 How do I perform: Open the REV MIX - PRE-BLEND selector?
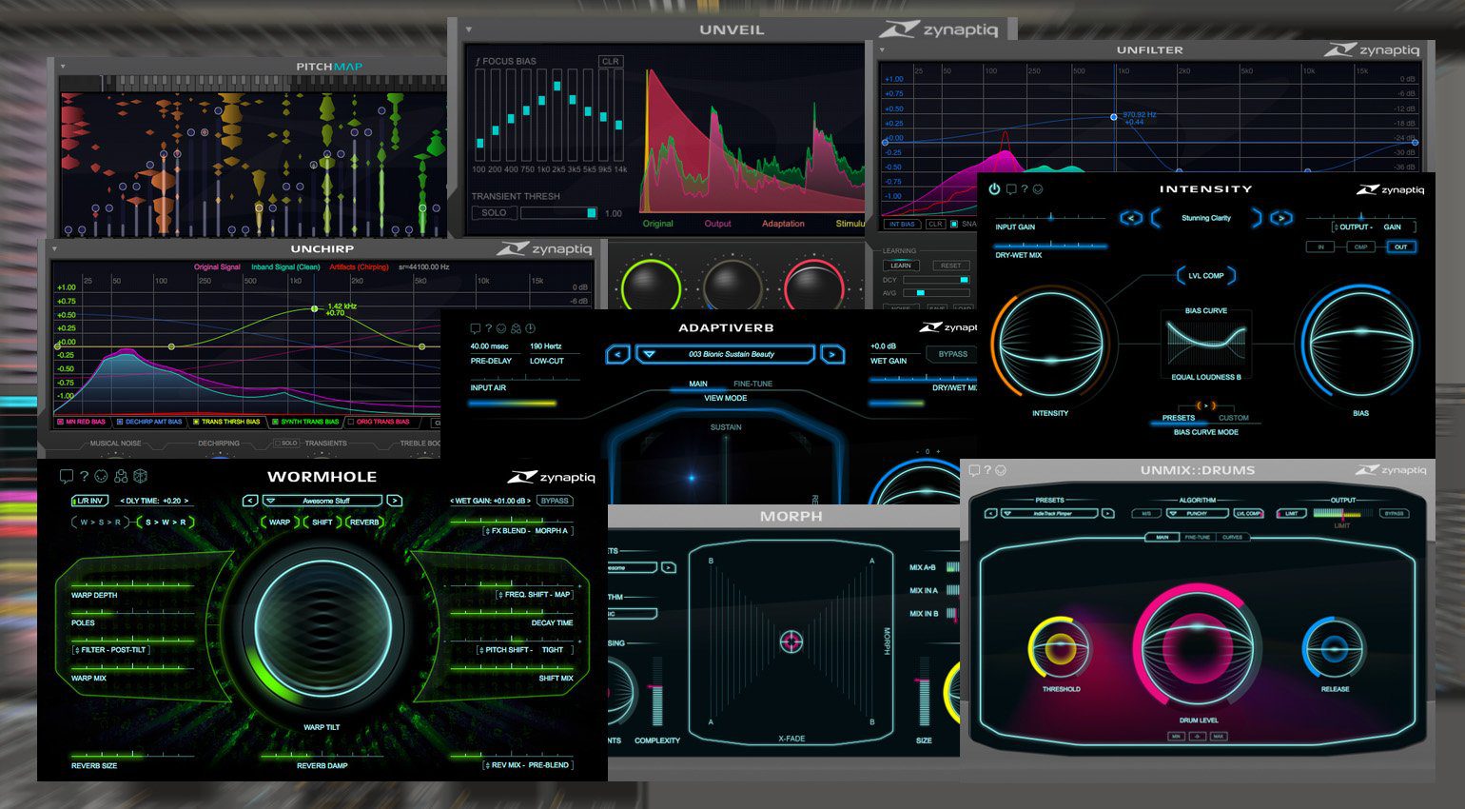(527, 764)
